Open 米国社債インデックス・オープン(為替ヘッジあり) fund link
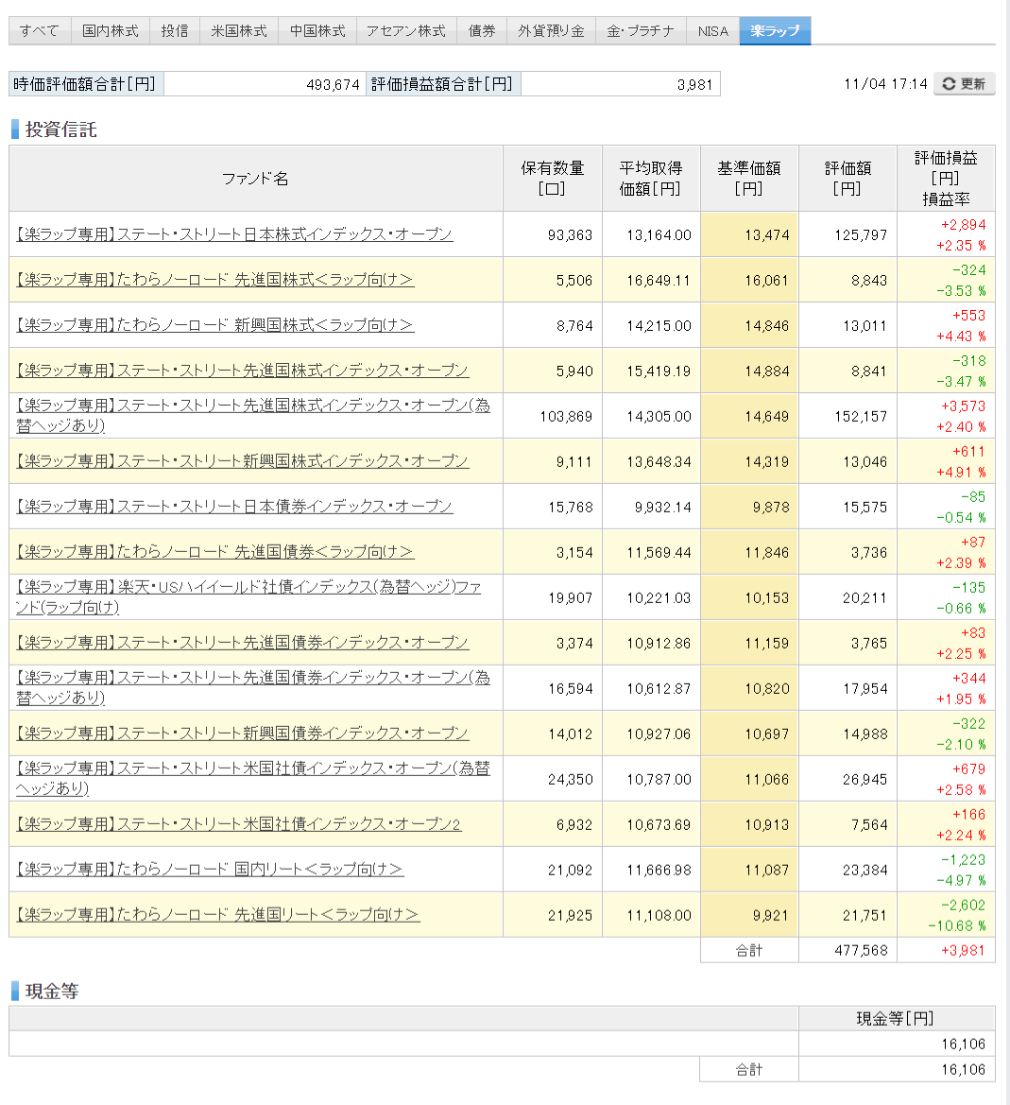The image size is (1010, 1105). tap(253, 779)
